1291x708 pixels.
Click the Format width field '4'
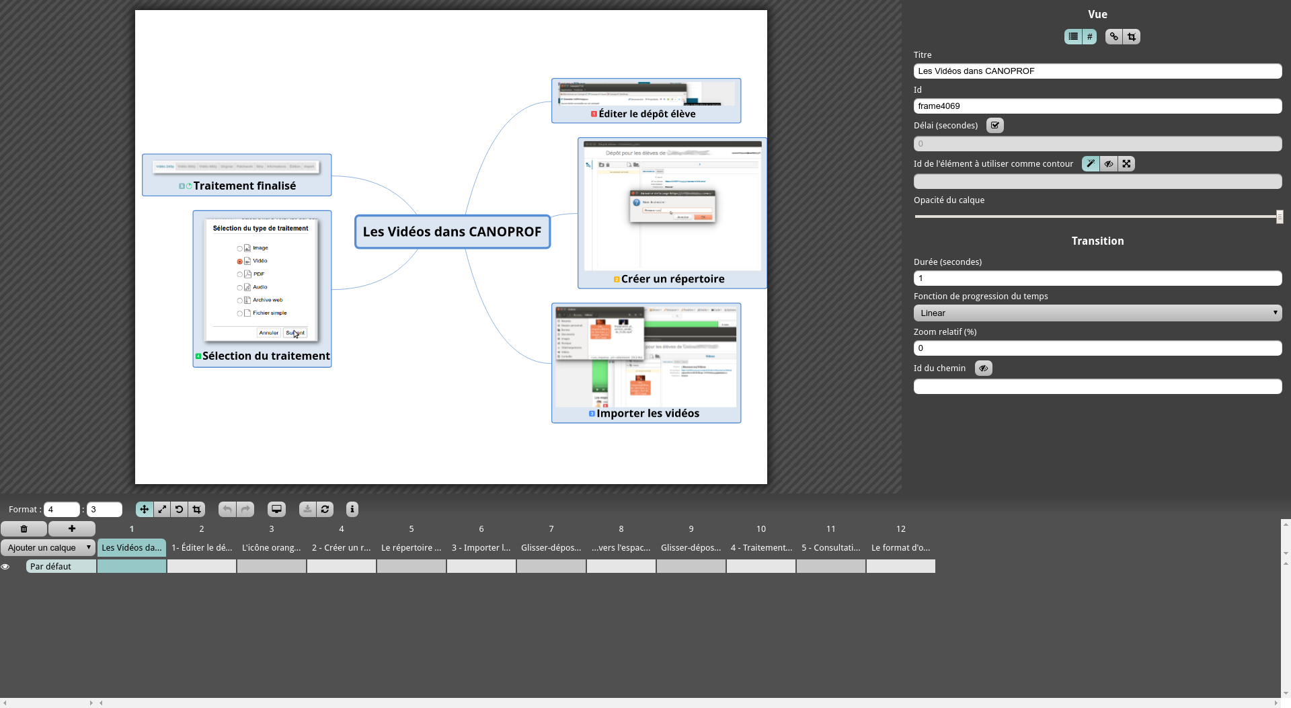pos(62,509)
